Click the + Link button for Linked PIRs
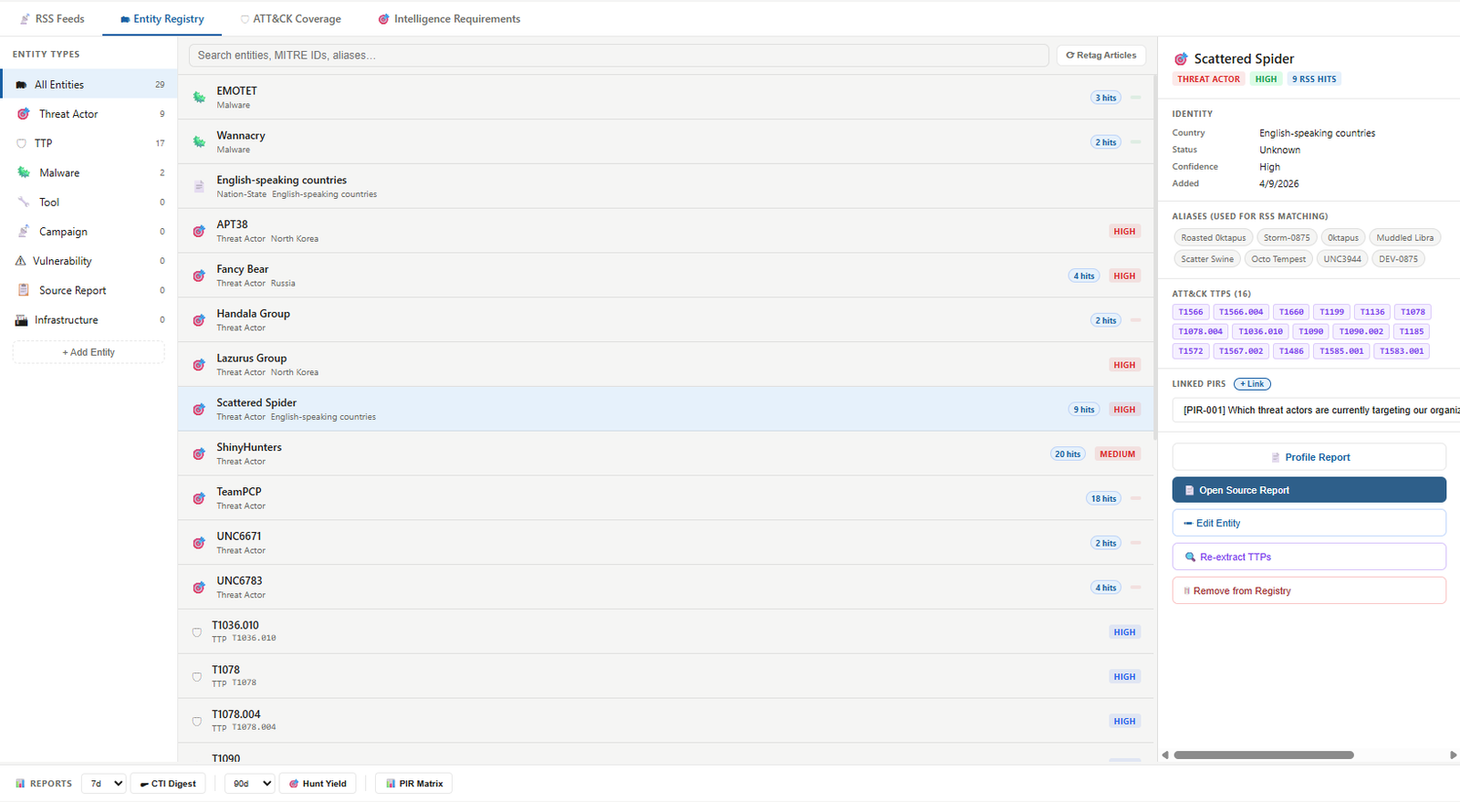Image resolution: width=1460 pixels, height=802 pixels. tap(1252, 384)
